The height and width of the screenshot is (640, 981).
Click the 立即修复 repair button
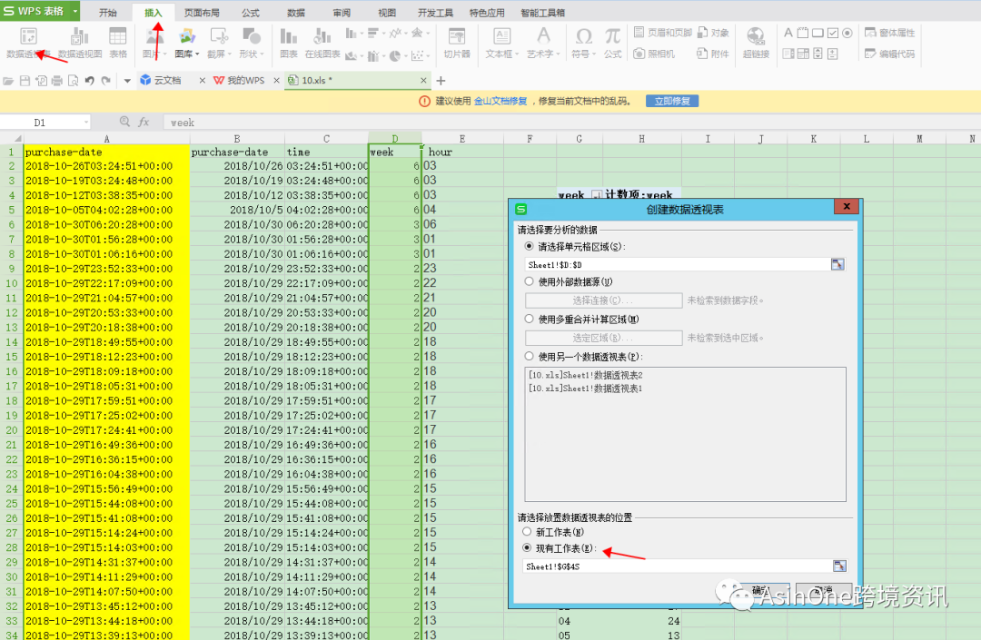pos(672,101)
